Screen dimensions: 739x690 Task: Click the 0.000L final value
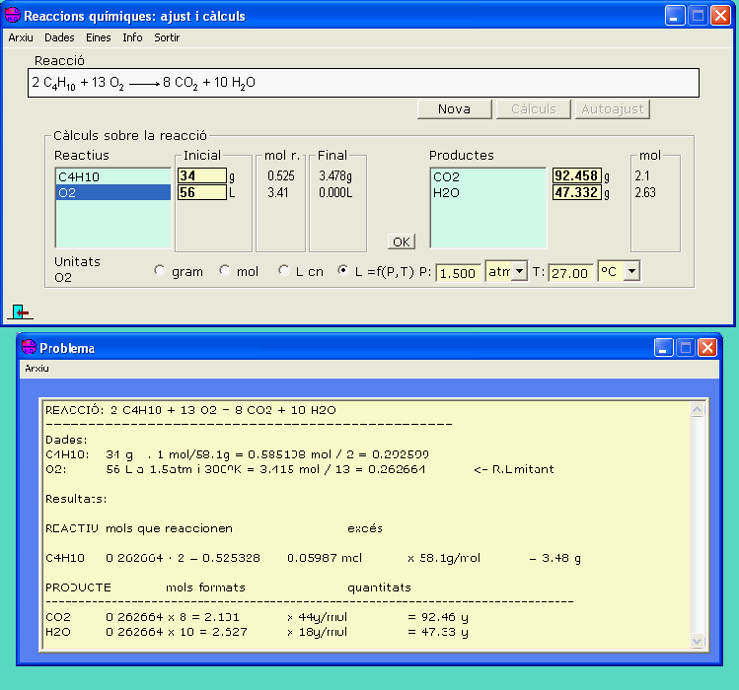pyautogui.click(x=335, y=192)
